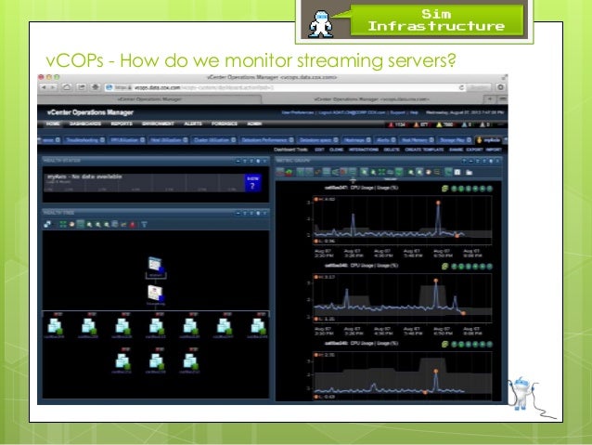Switch to the Troubleshooting dashboard tab
This screenshot has width=592, height=445.
point(85,140)
